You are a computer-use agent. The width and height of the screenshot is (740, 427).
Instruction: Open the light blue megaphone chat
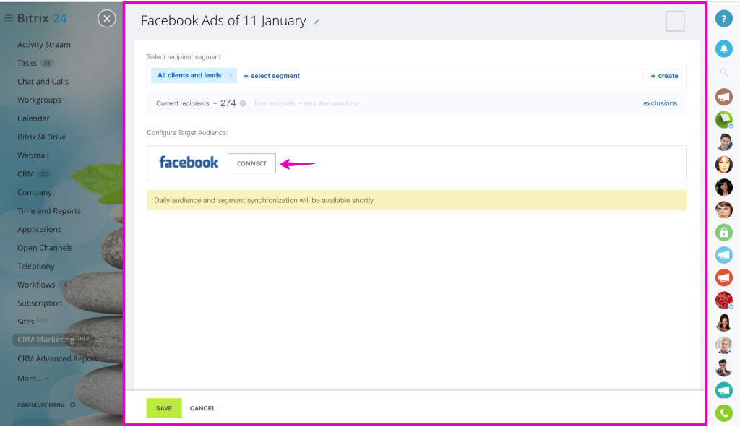click(x=723, y=255)
